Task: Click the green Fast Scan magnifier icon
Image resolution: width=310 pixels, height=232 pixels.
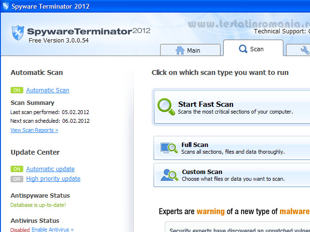Action: (166, 107)
